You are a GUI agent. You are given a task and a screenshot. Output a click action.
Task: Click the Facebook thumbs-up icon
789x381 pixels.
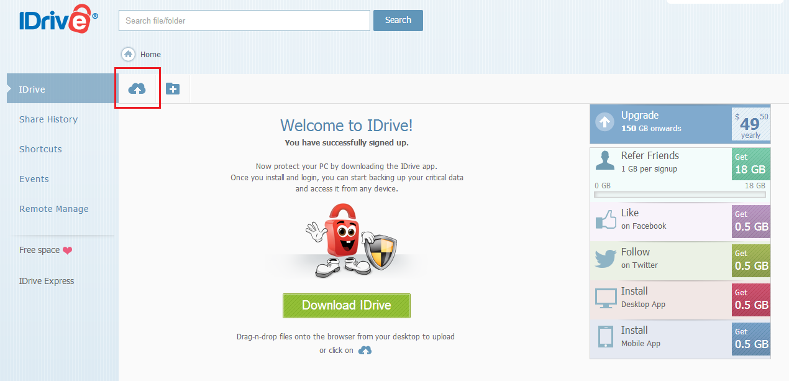[605, 220]
